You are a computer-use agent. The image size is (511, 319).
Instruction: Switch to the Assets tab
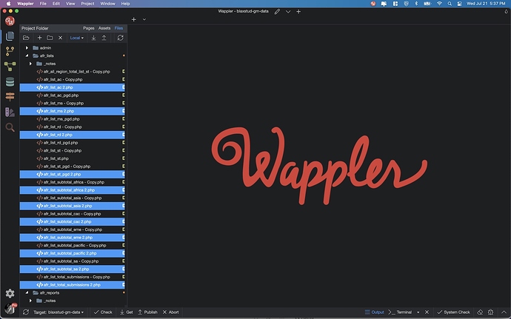click(x=104, y=28)
